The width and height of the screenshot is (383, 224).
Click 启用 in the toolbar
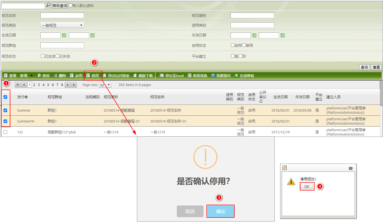click(x=76, y=76)
